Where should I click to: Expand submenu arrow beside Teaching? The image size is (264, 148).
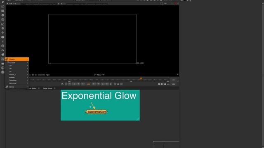[27, 80]
